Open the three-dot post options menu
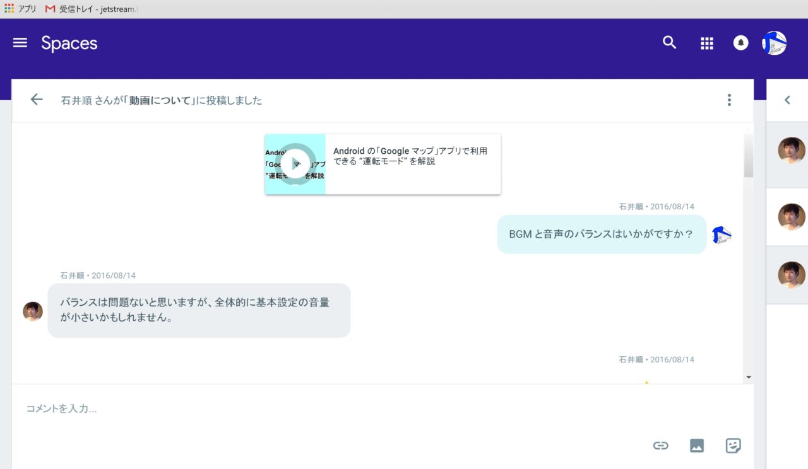The image size is (808, 469). [x=729, y=100]
